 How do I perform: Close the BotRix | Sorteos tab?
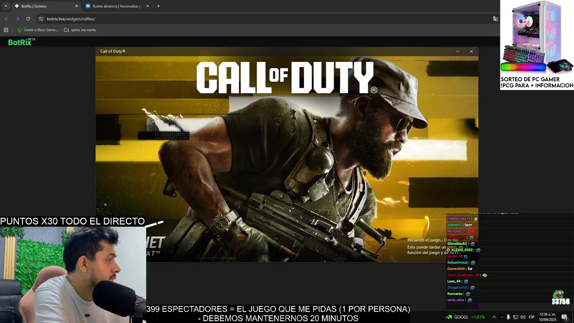point(76,6)
